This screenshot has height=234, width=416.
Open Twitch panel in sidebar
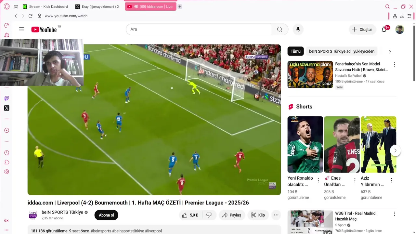coord(6,98)
